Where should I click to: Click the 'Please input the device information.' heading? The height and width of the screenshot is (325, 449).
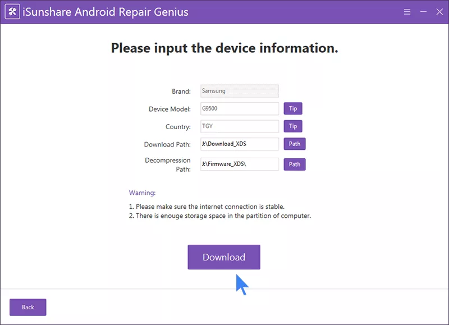tap(224, 48)
